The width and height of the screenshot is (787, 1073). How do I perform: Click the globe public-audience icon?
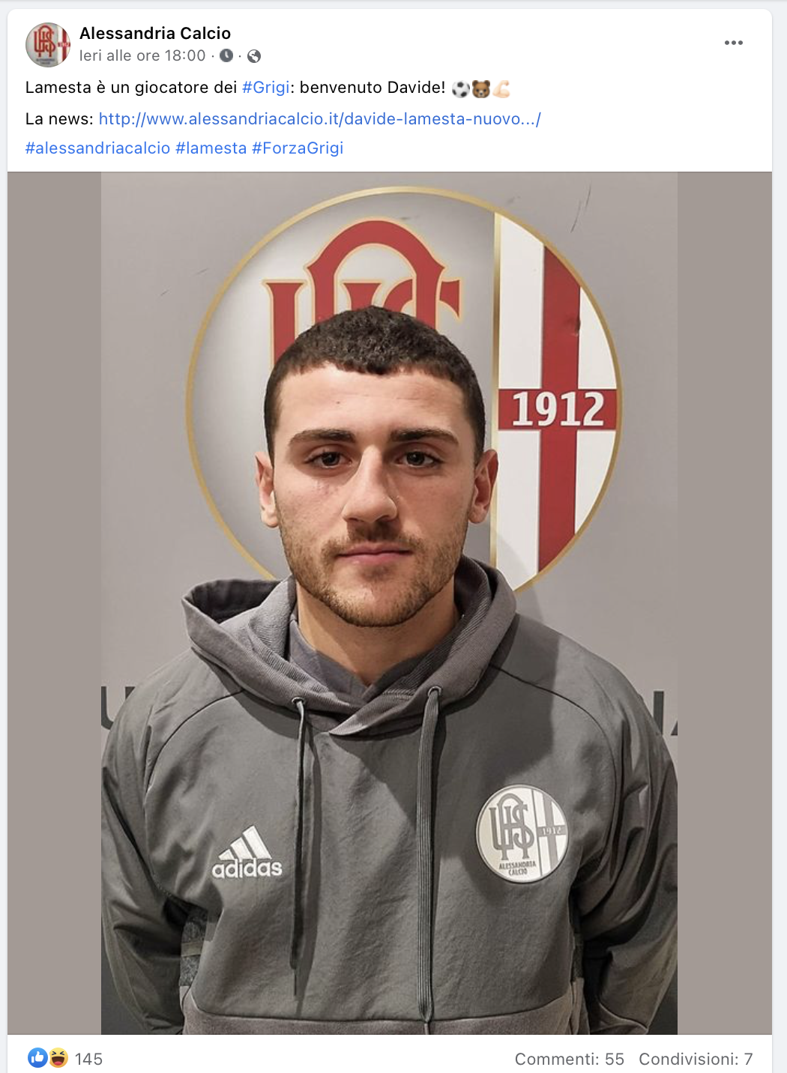(254, 56)
